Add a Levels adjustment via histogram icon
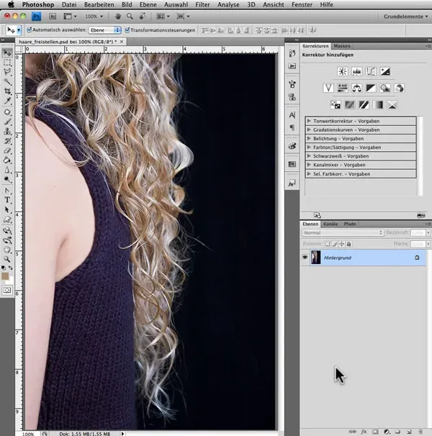The height and width of the screenshot is (436, 432). click(x=356, y=71)
